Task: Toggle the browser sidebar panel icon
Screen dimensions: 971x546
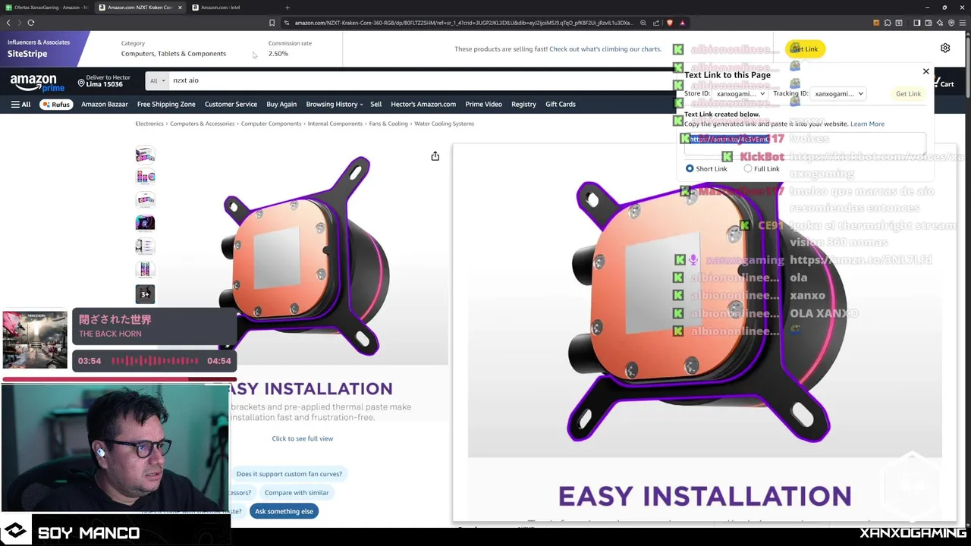Action: [916, 23]
